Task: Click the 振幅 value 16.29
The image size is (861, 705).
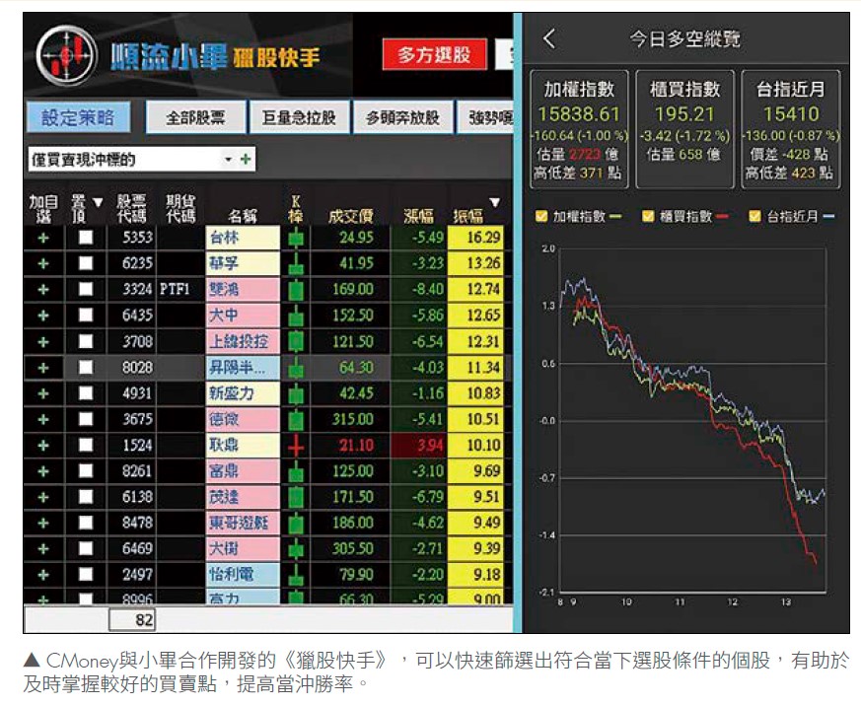Action: (x=483, y=238)
